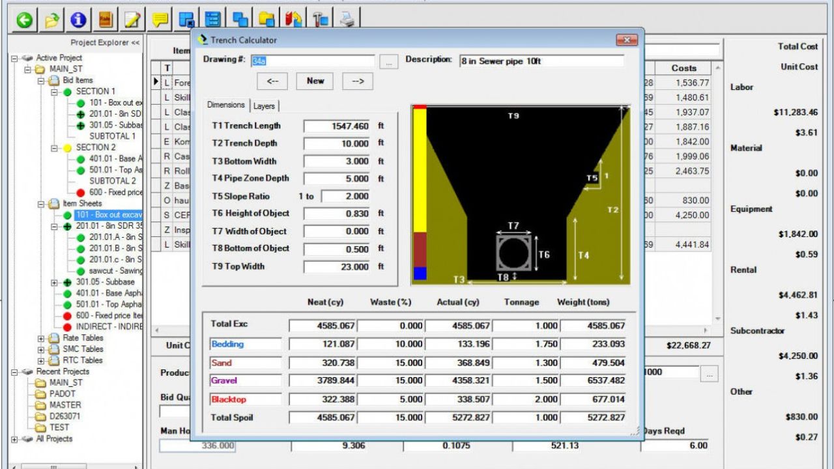Click the blue Information toolbar icon

pos(78,20)
